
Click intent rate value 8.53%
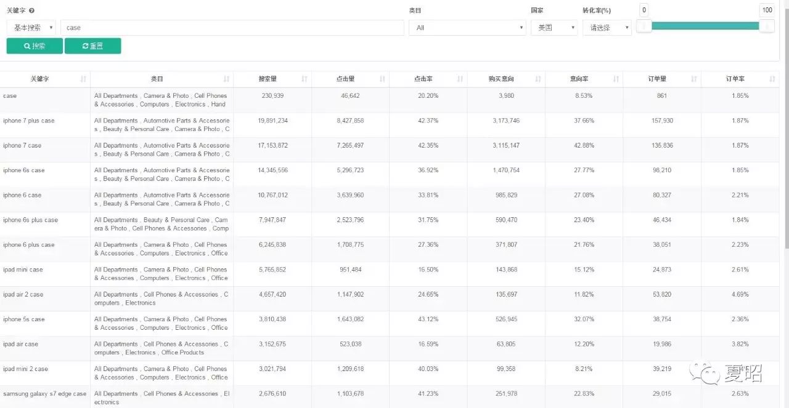tap(584, 95)
